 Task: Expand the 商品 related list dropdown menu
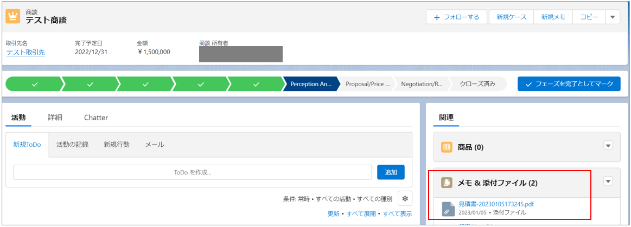(608, 145)
